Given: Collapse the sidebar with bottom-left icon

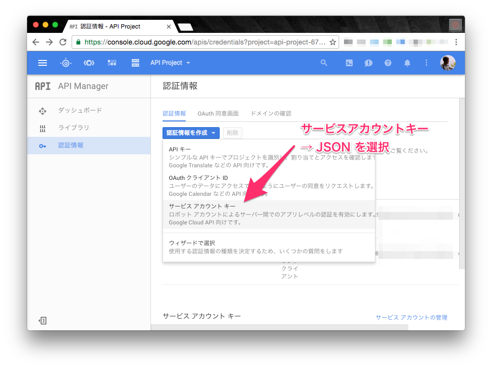Looking at the screenshot, I should pos(43,320).
